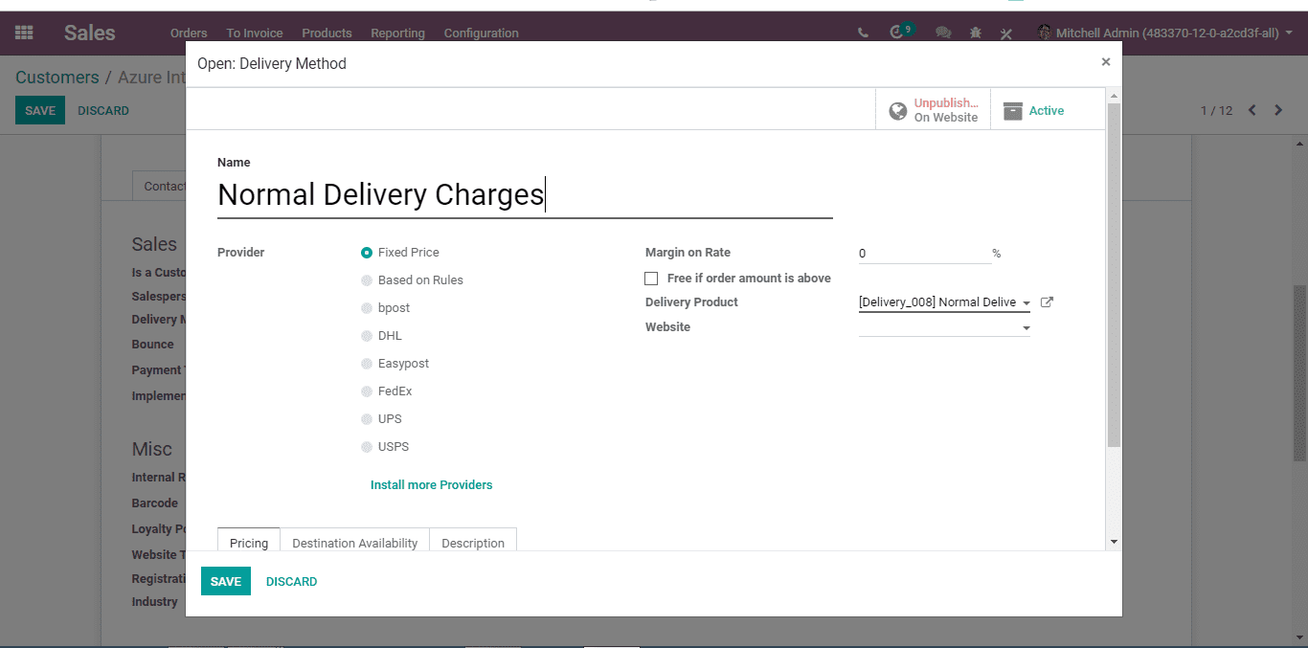Viewport: 1308px width, 648px height.
Task: Open the To Invoice menu
Action: click(255, 33)
